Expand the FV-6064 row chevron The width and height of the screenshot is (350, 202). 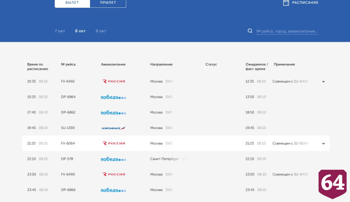[x=323, y=144]
